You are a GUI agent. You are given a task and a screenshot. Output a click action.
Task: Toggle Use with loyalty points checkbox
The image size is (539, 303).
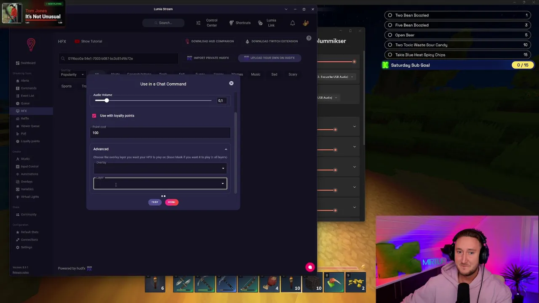[94, 115]
